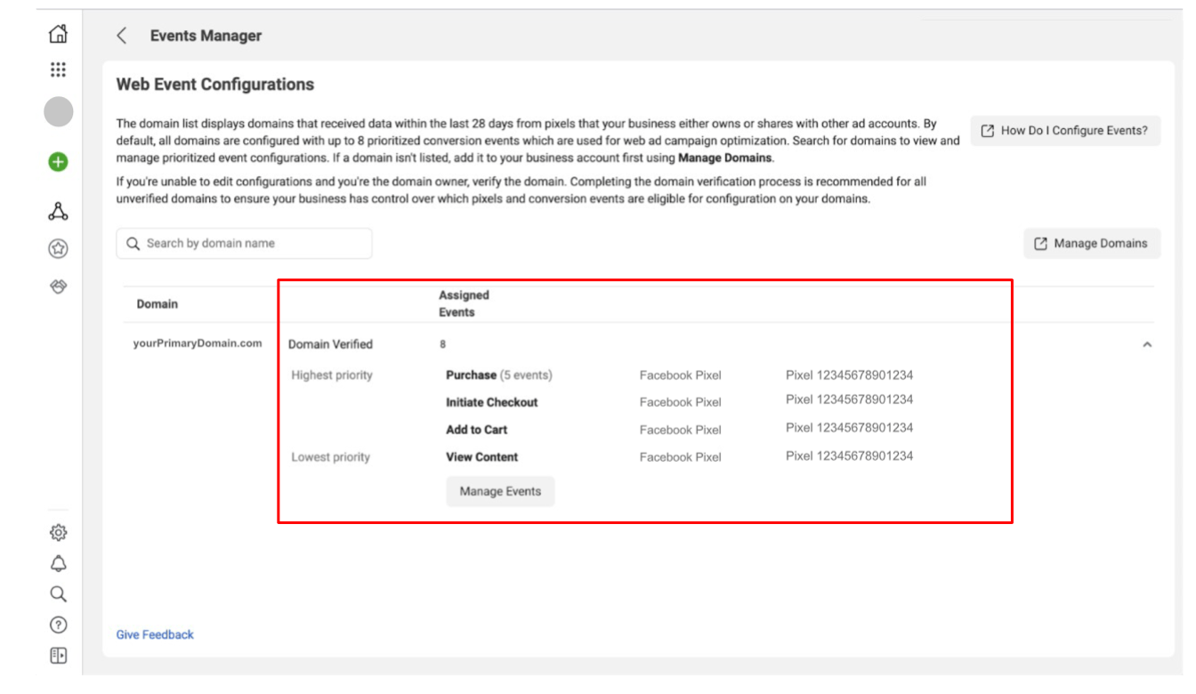Viewport: 1196px width, 694px height.
Task: Open Help via the question mark icon
Action: pyautogui.click(x=58, y=625)
